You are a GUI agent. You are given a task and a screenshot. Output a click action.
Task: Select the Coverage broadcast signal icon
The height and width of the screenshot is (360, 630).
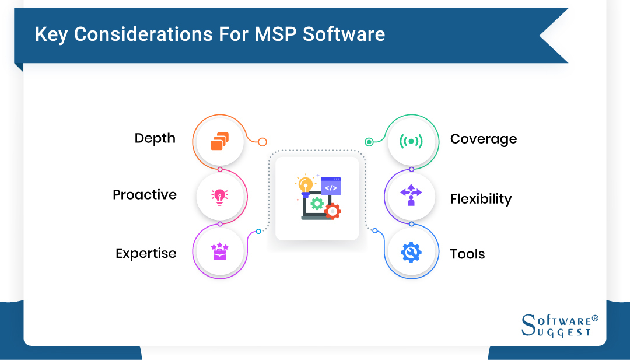coord(412,140)
